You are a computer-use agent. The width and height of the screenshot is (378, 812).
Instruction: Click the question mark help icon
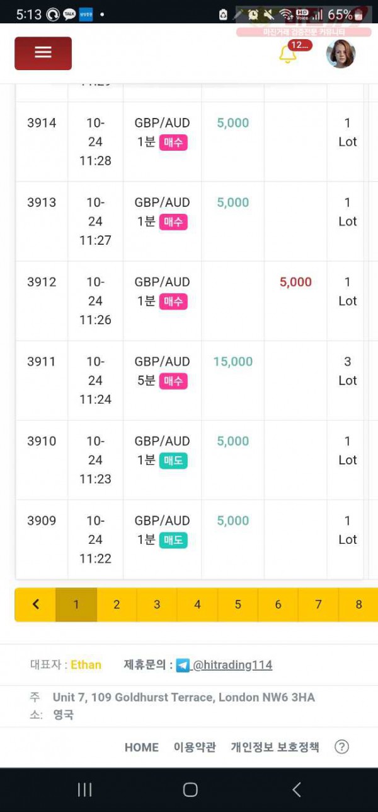point(341,747)
